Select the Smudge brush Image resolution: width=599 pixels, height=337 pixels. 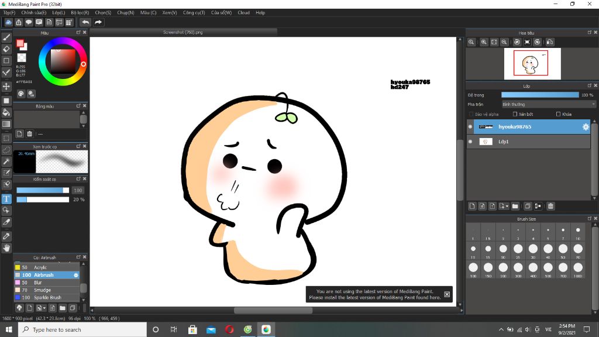(x=42, y=290)
